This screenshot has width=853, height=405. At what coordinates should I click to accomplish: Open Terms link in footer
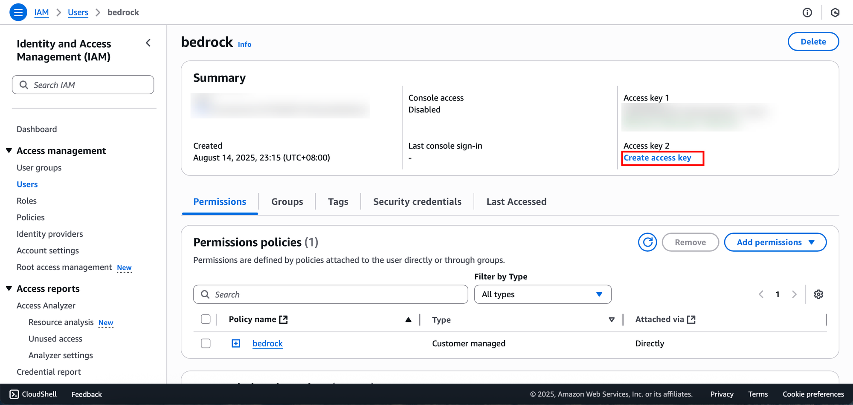[x=758, y=394]
